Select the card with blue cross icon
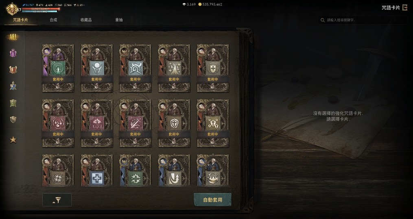Image resolution: width=413 pixels, height=219 pixels. coord(97,170)
